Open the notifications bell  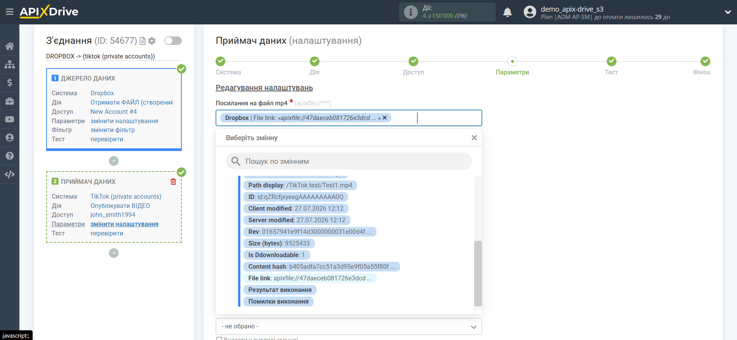[x=507, y=12]
